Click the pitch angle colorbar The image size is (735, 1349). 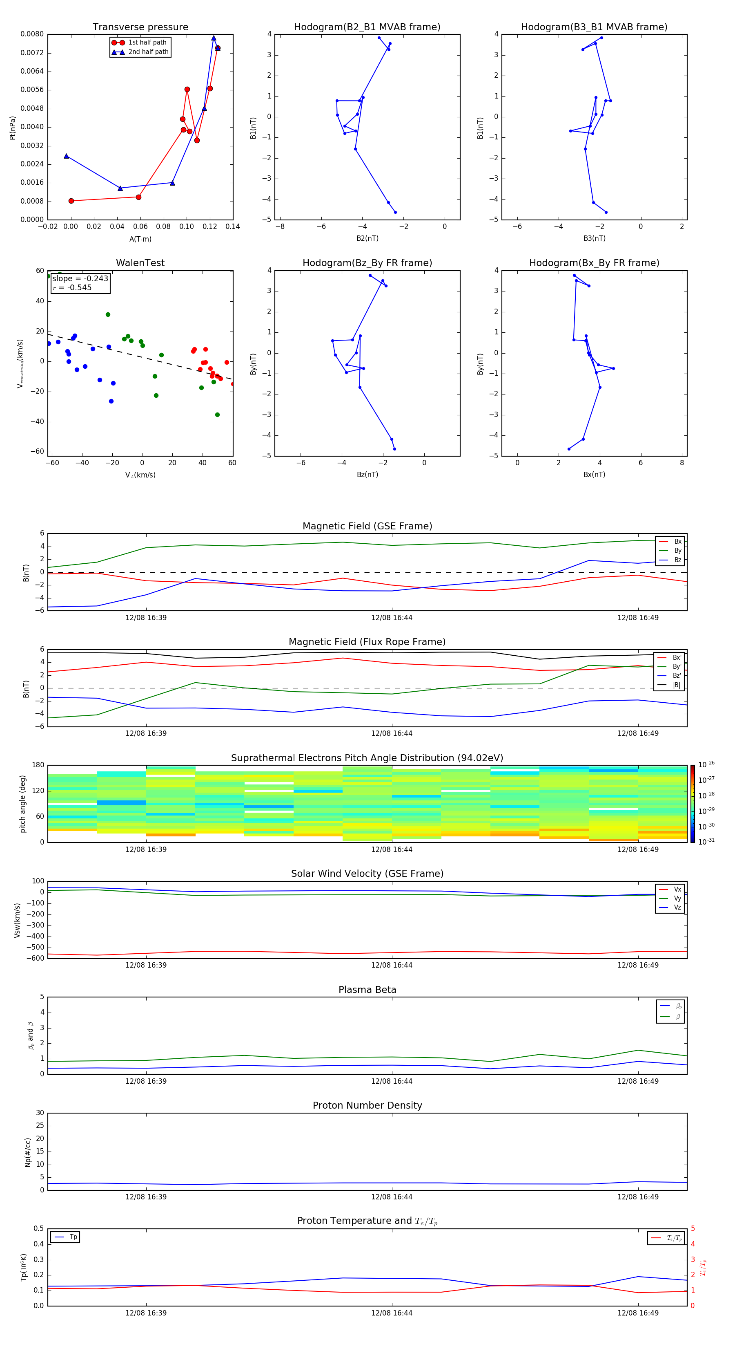(693, 804)
